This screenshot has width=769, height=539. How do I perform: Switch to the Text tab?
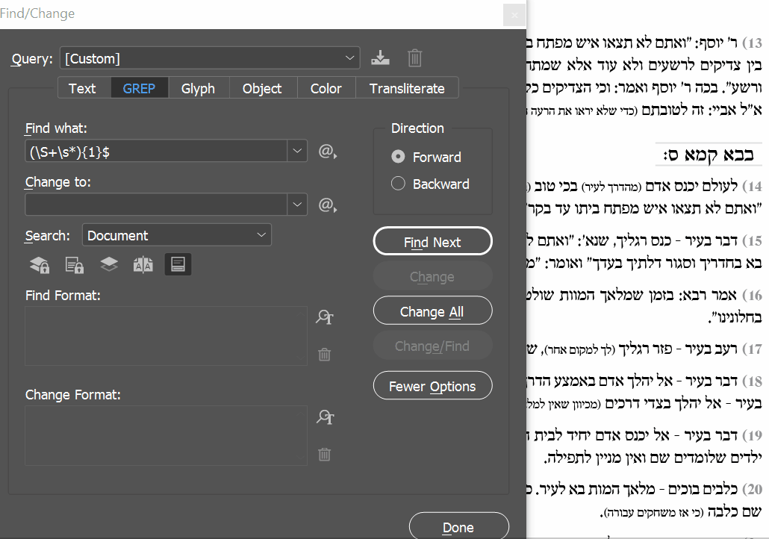(x=82, y=88)
